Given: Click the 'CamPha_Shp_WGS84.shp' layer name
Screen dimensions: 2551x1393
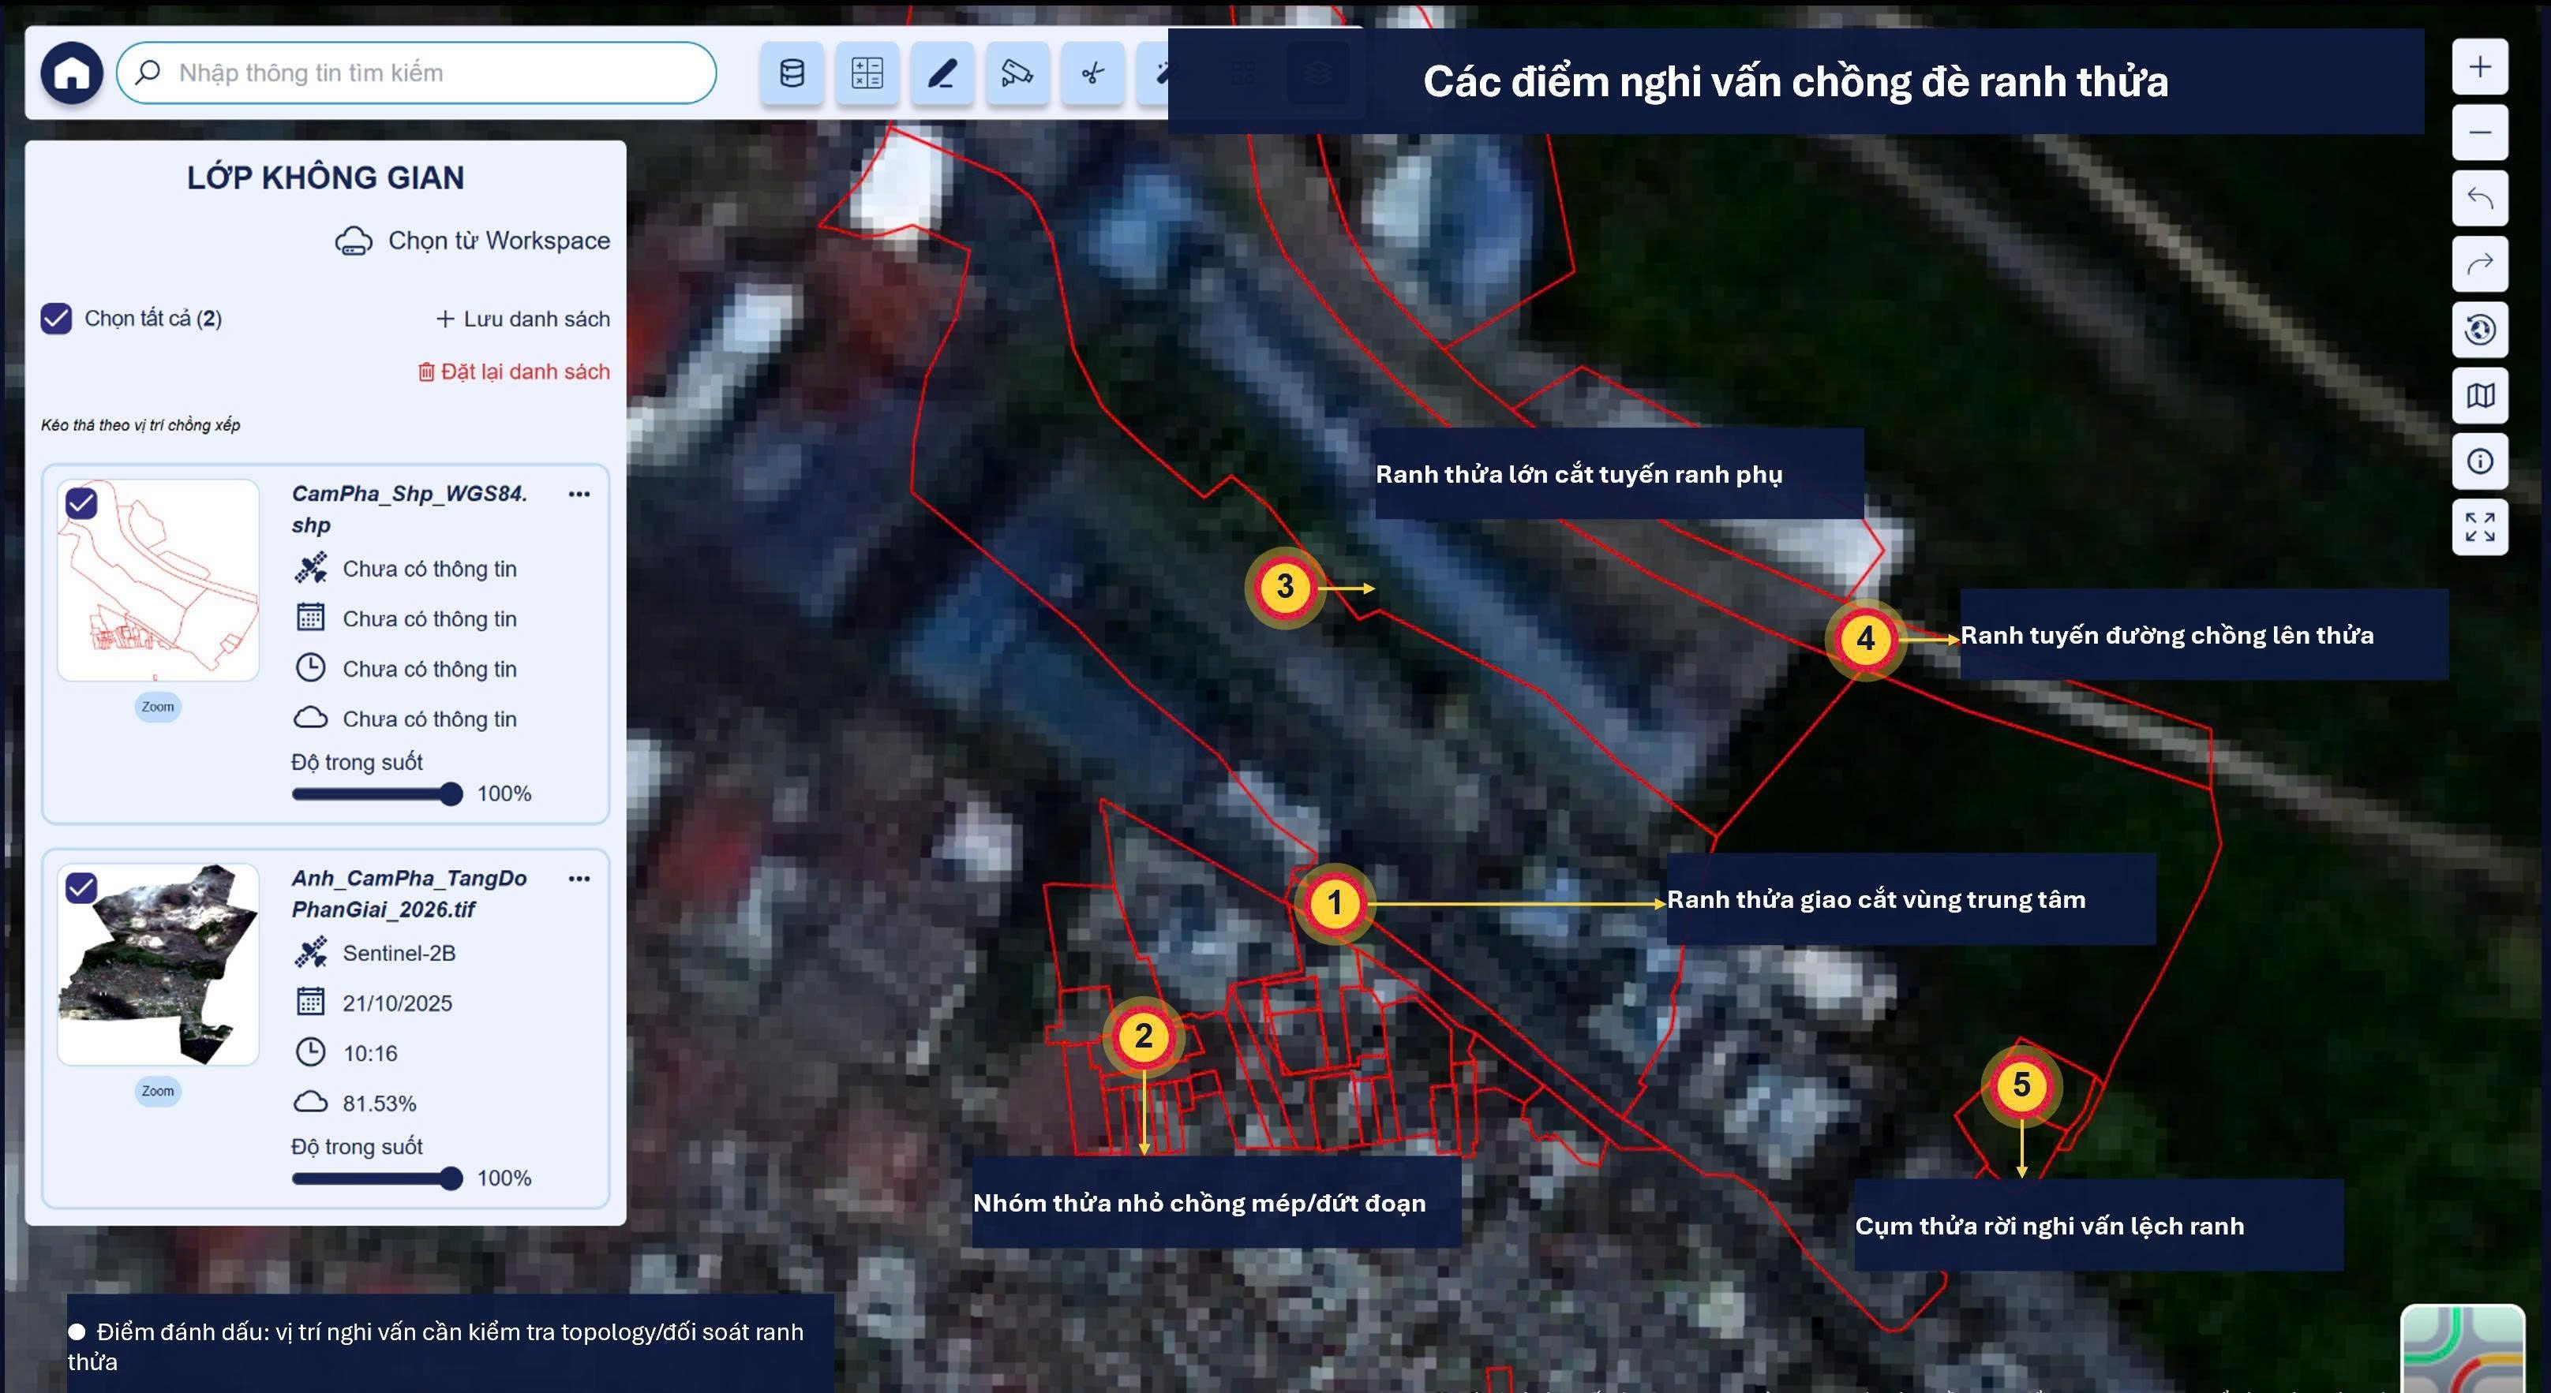Looking at the screenshot, I should (x=409, y=509).
